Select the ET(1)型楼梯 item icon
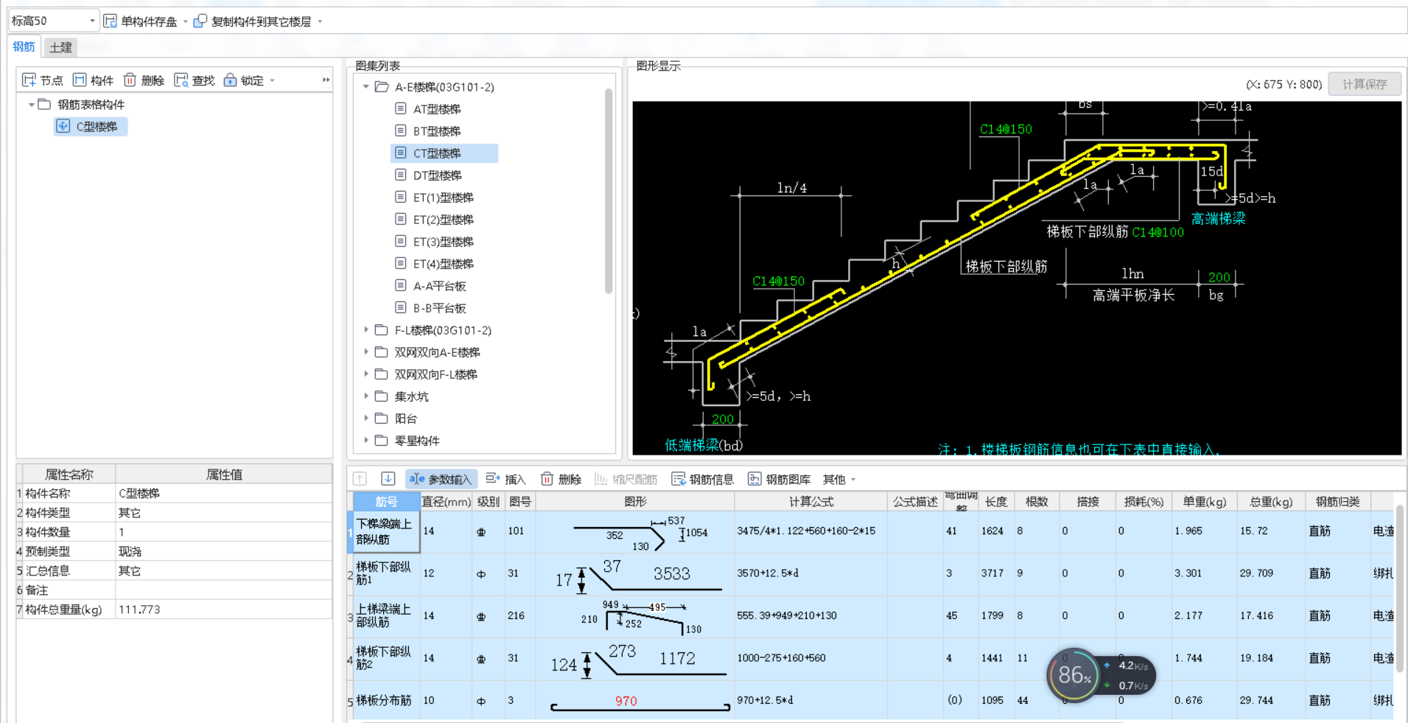This screenshot has width=1408, height=723. click(x=401, y=198)
